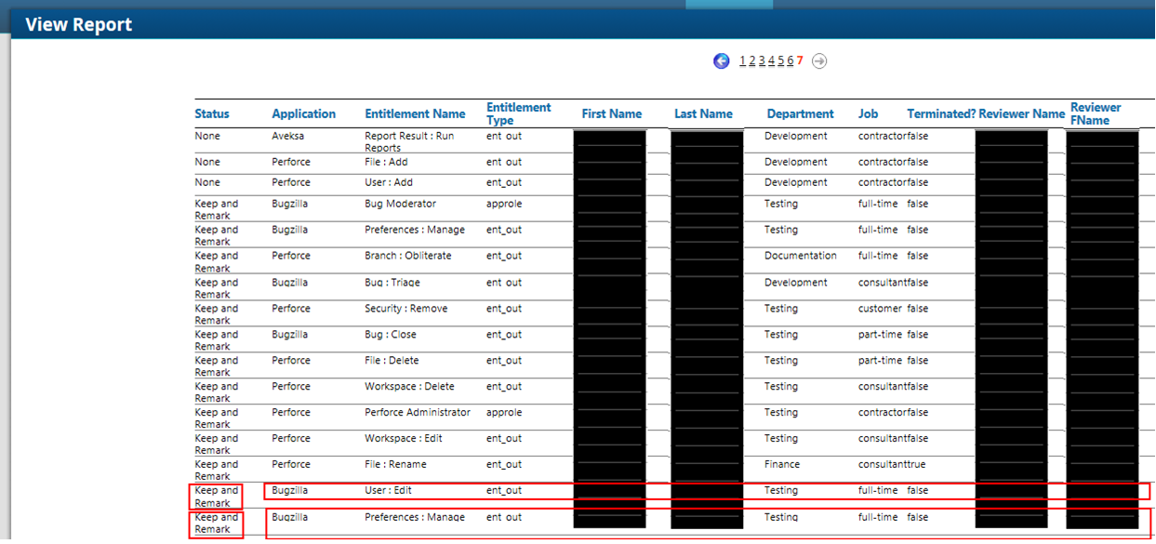Jump to report page 3
Screen dimensions: 1156x544
[762, 61]
